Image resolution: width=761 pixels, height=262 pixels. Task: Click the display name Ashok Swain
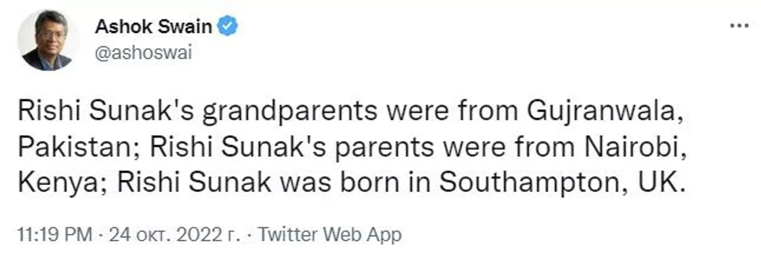[x=155, y=27]
